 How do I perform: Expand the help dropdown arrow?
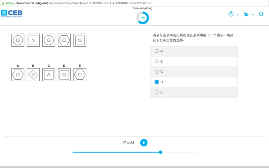(x=238, y=15)
